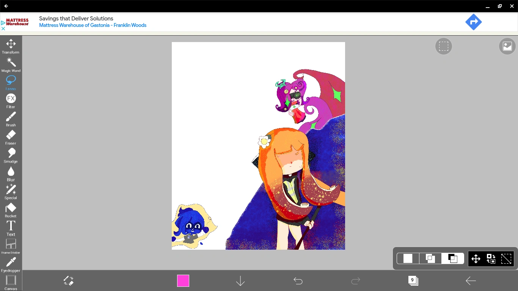518x291 pixels.
Task: Open the pink color swatch picker
Action: 183,281
